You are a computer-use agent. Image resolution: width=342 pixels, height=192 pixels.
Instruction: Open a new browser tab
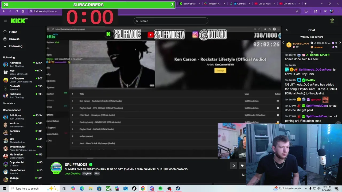pyautogui.click(x=305, y=4)
